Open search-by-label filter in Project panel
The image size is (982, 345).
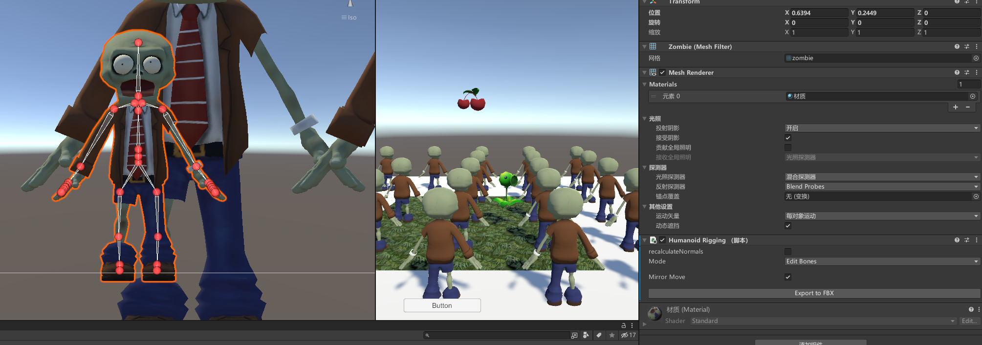[x=599, y=335]
